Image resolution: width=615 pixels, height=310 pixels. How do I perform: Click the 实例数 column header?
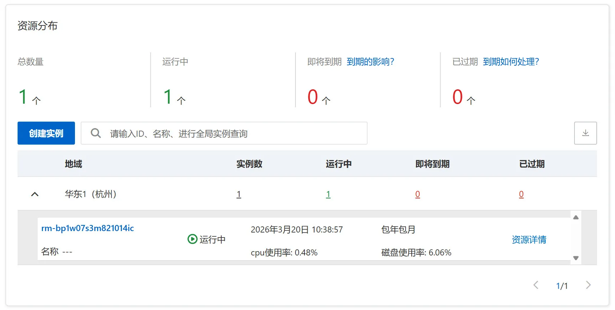tap(249, 164)
